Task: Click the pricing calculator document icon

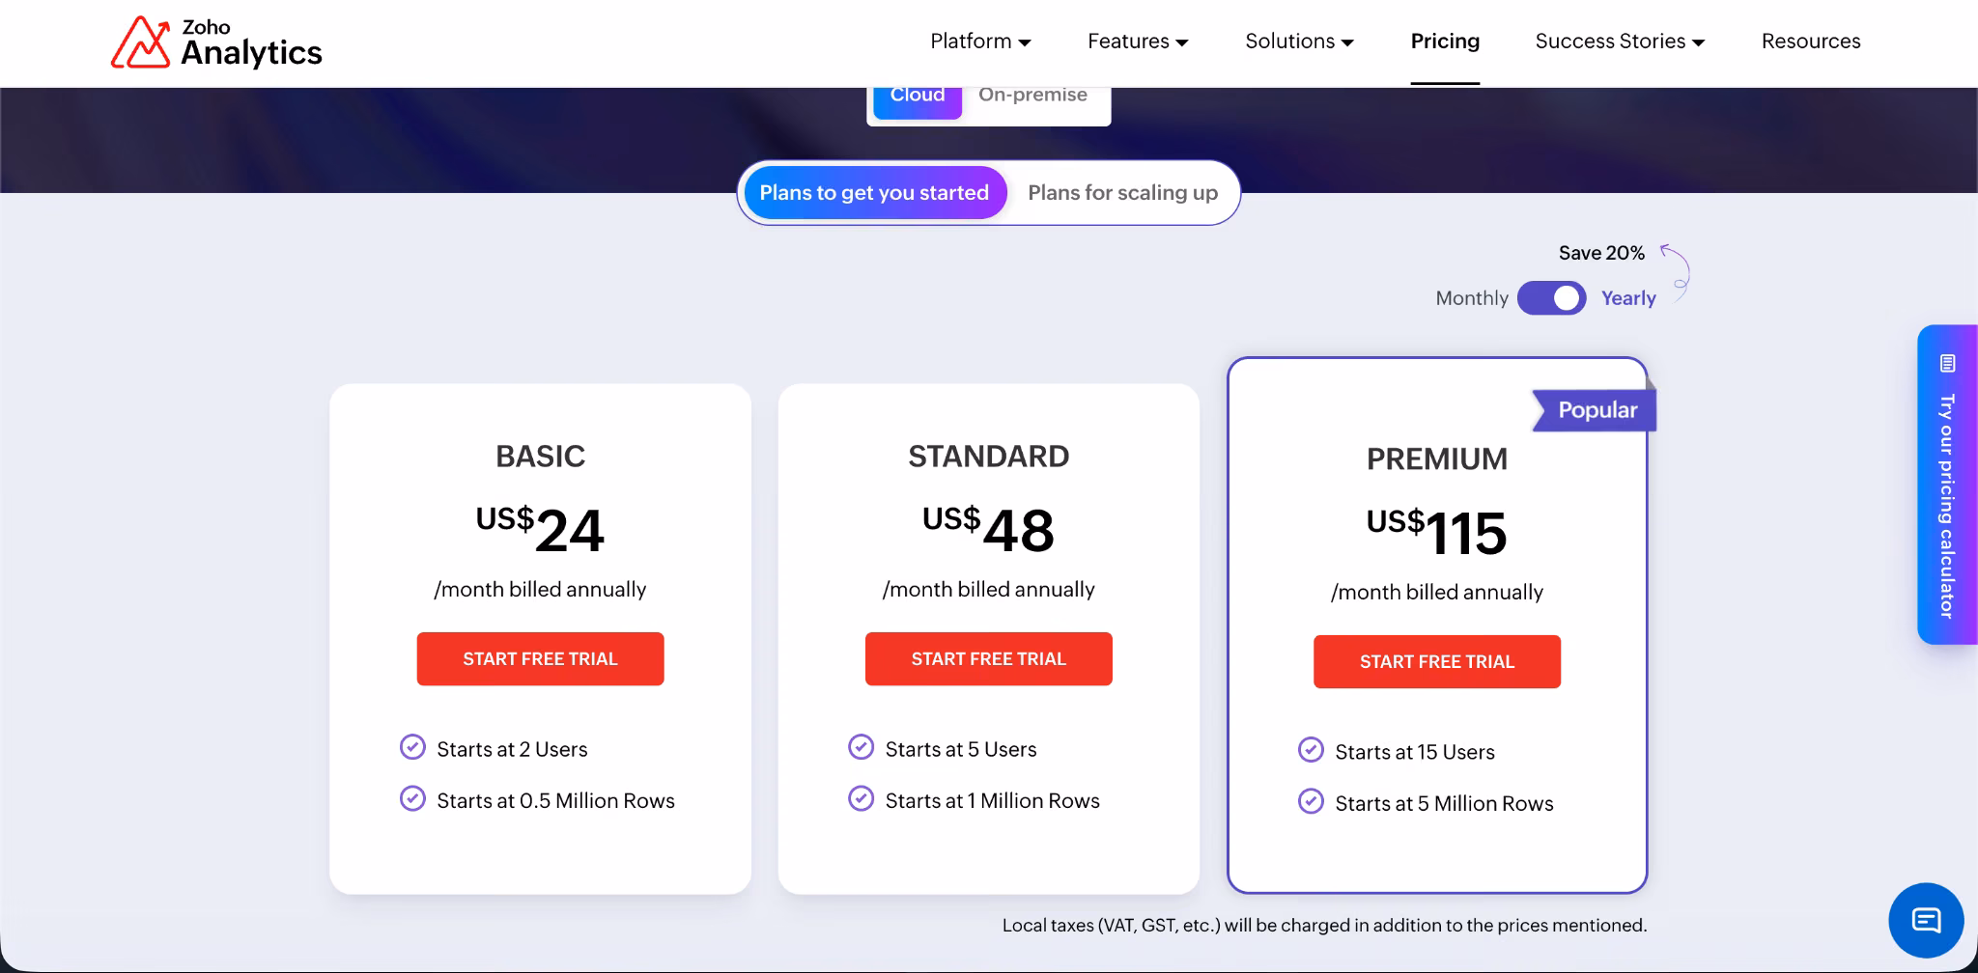Action: [x=1947, y=364]
